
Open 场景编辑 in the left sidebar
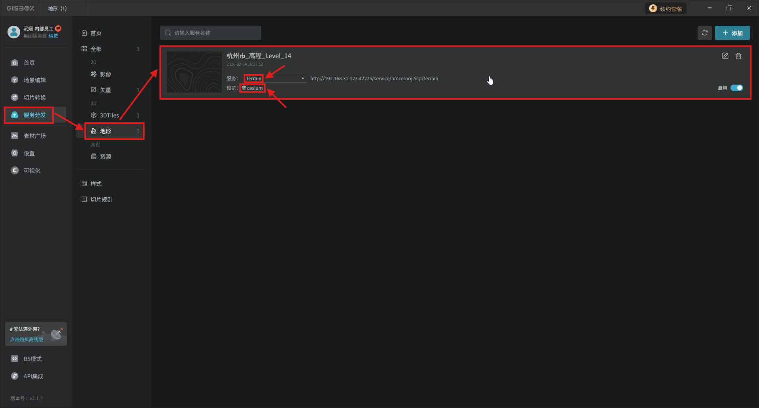pyautogui.click(x=34, y=80)
